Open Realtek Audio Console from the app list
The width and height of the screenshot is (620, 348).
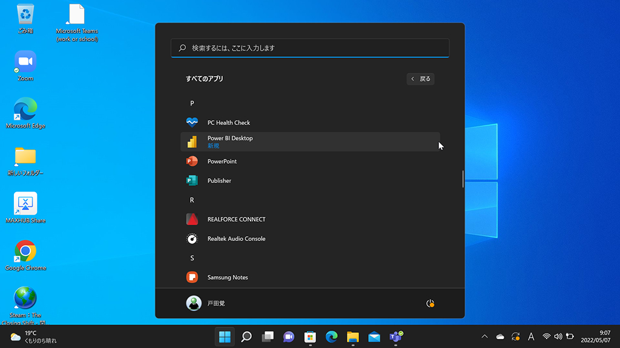tap(310, 238)
